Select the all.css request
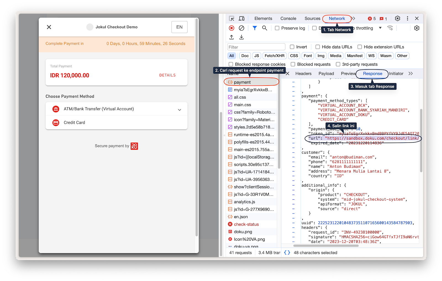Image resolution: width=442 pixels, height=281 pixels. click(x=251, y=97)
